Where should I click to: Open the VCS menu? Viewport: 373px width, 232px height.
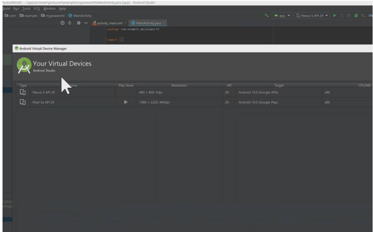[x=37, y=8]
